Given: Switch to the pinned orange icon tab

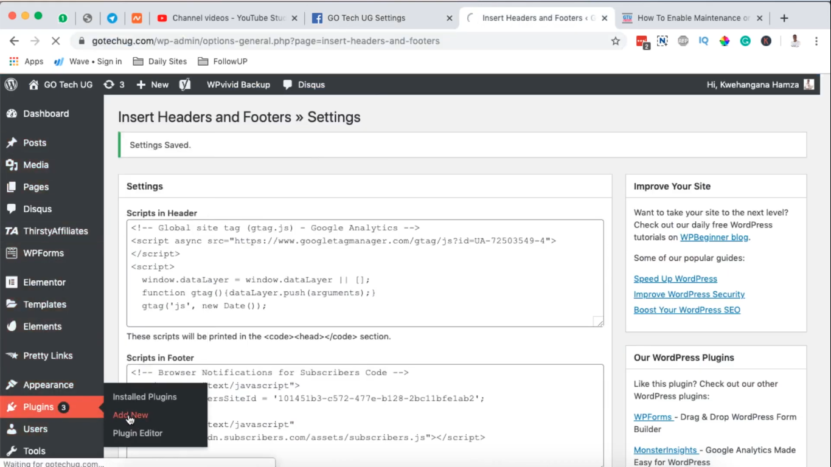Looking at the screenshot, I should 137,18.
